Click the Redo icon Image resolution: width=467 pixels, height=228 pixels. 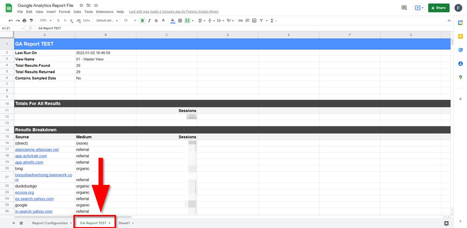(18, 21)
